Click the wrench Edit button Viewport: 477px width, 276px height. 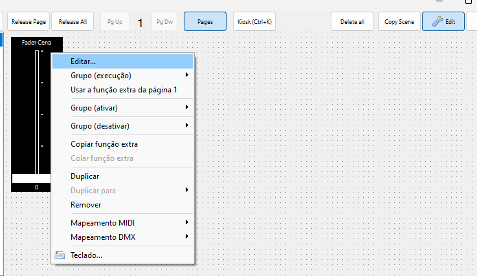point(443,21)
